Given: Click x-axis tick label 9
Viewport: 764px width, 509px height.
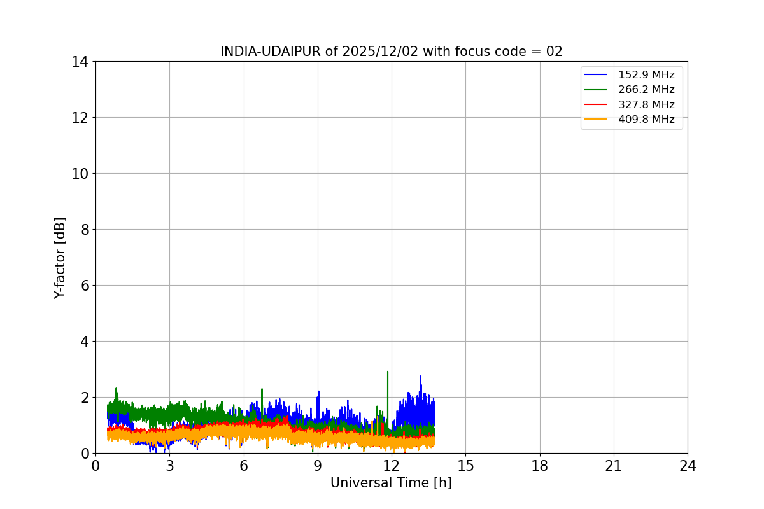Looking at the screenshot, I should (317, 466).
